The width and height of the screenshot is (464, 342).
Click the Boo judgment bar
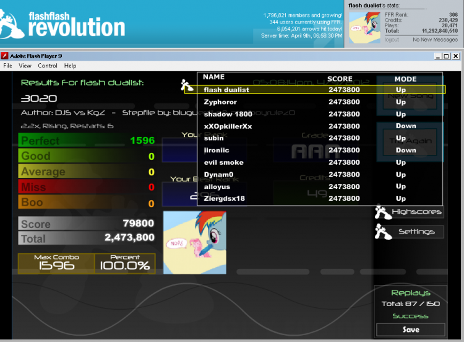87,203
